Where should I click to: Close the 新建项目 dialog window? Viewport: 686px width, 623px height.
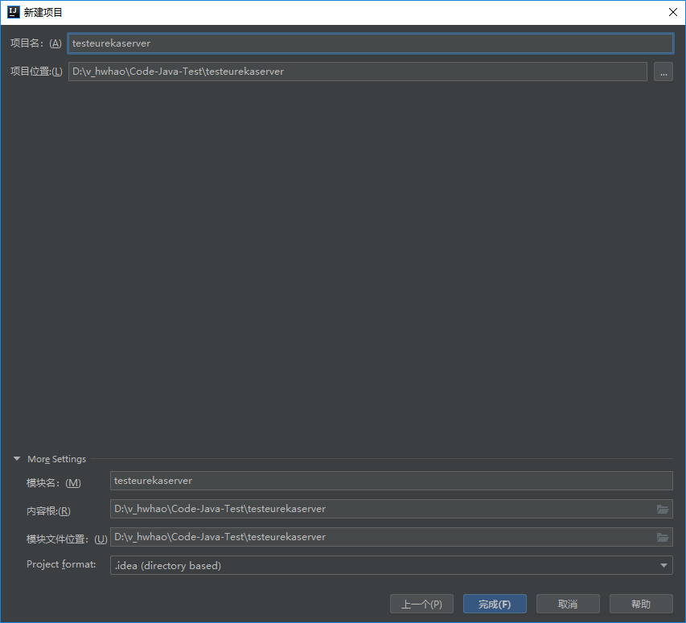point(672,12)
